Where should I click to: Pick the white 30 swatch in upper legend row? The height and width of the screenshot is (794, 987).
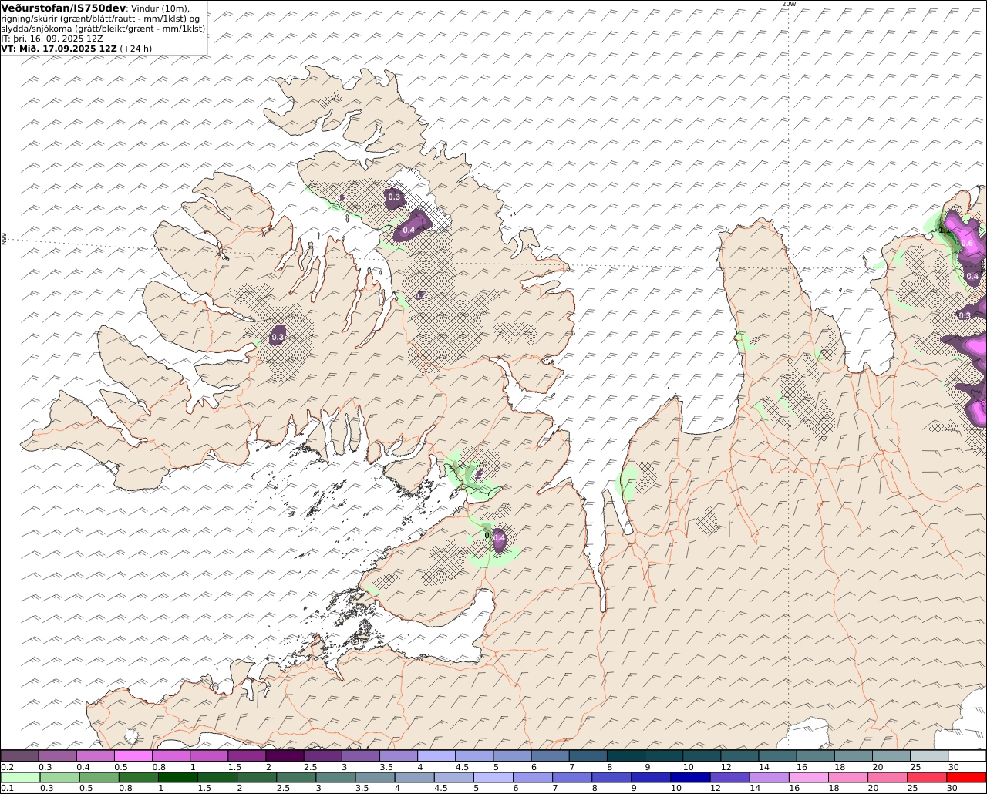pyautogui.click(x=967, y=755)
